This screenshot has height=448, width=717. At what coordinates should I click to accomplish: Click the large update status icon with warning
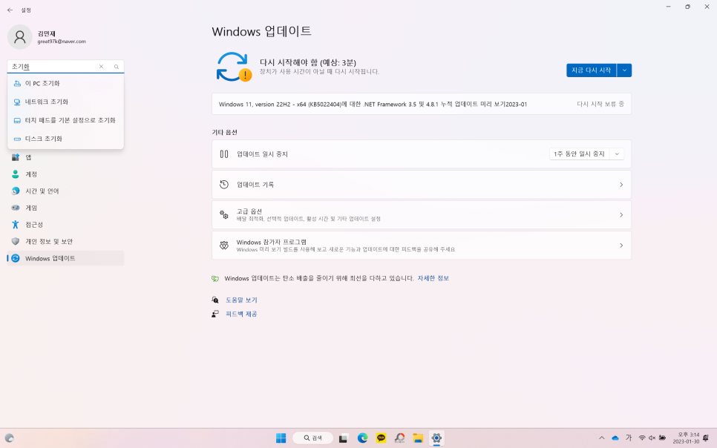pyautogui.click(x=233, y=67)
